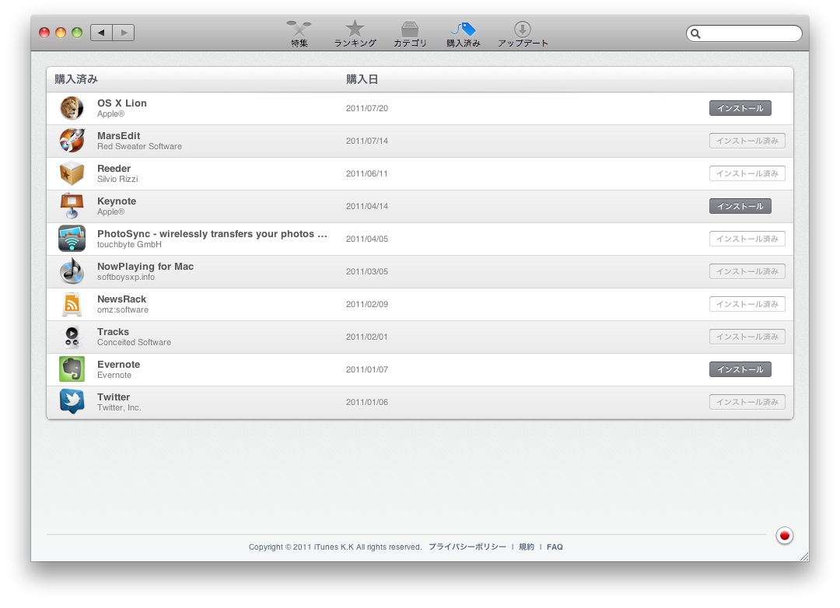The width and height of the screenshot is (840, 608).
Task: Install OS X Lion with インストール button
Action: tap(740, 108)
